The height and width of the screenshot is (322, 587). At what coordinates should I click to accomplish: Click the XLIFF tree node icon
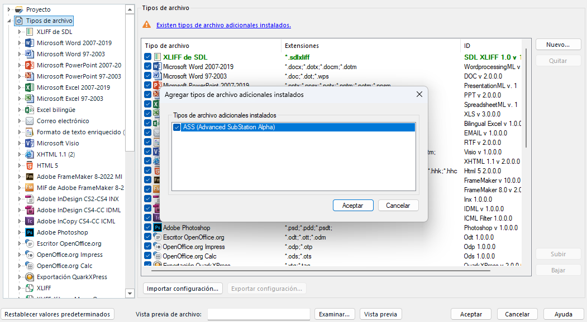coord(30,288)
